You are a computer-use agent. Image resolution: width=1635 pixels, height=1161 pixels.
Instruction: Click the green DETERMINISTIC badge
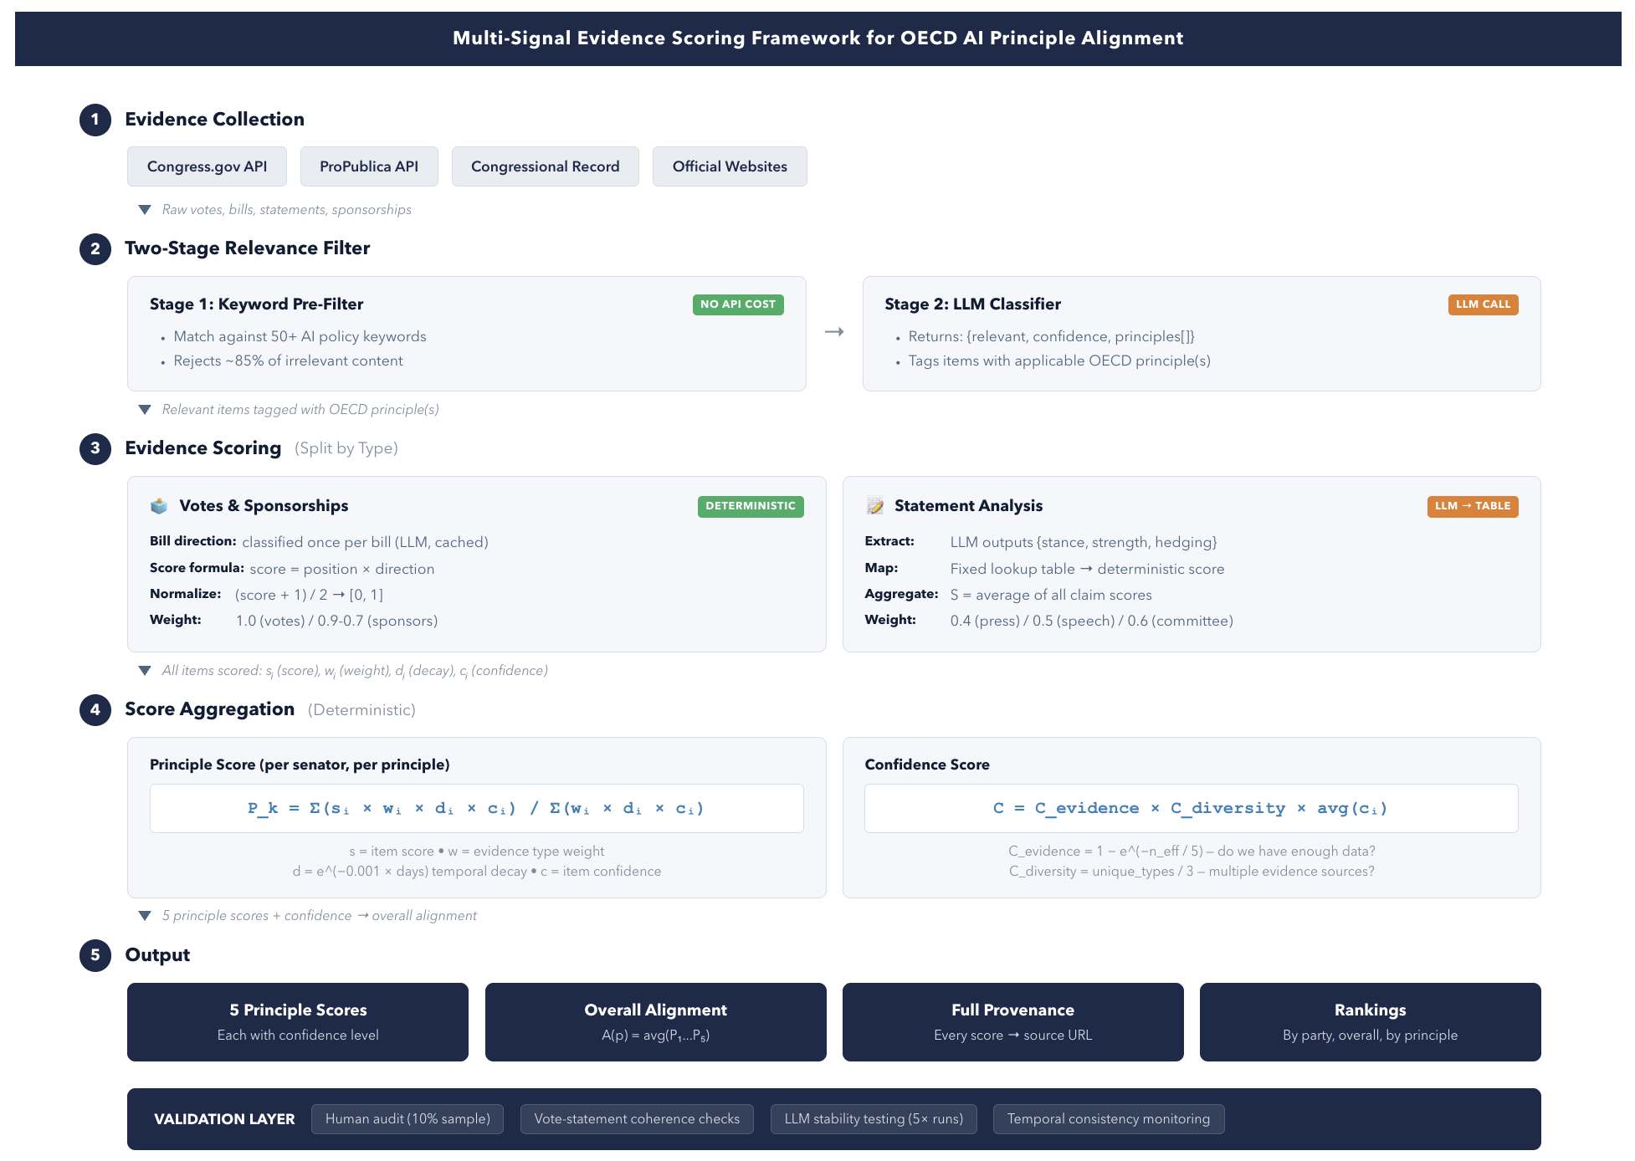750,506
